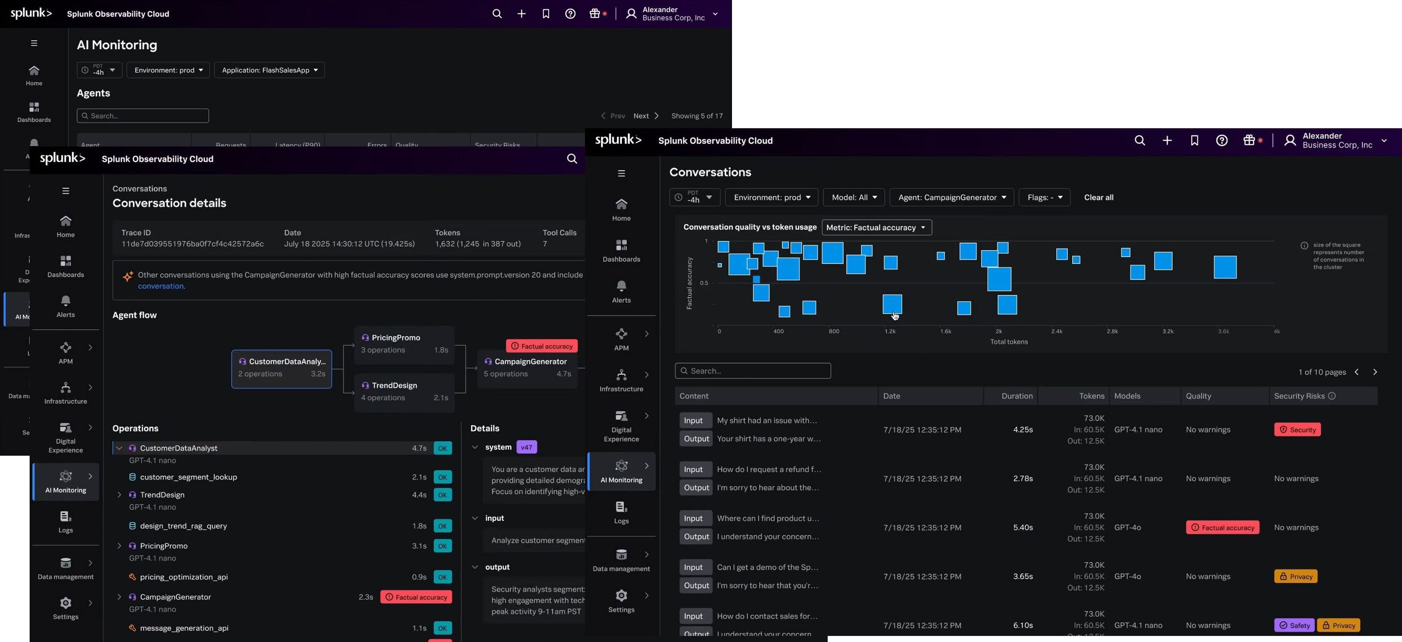
Task: Collapse the system details section
Action: (x=474, y=447)
